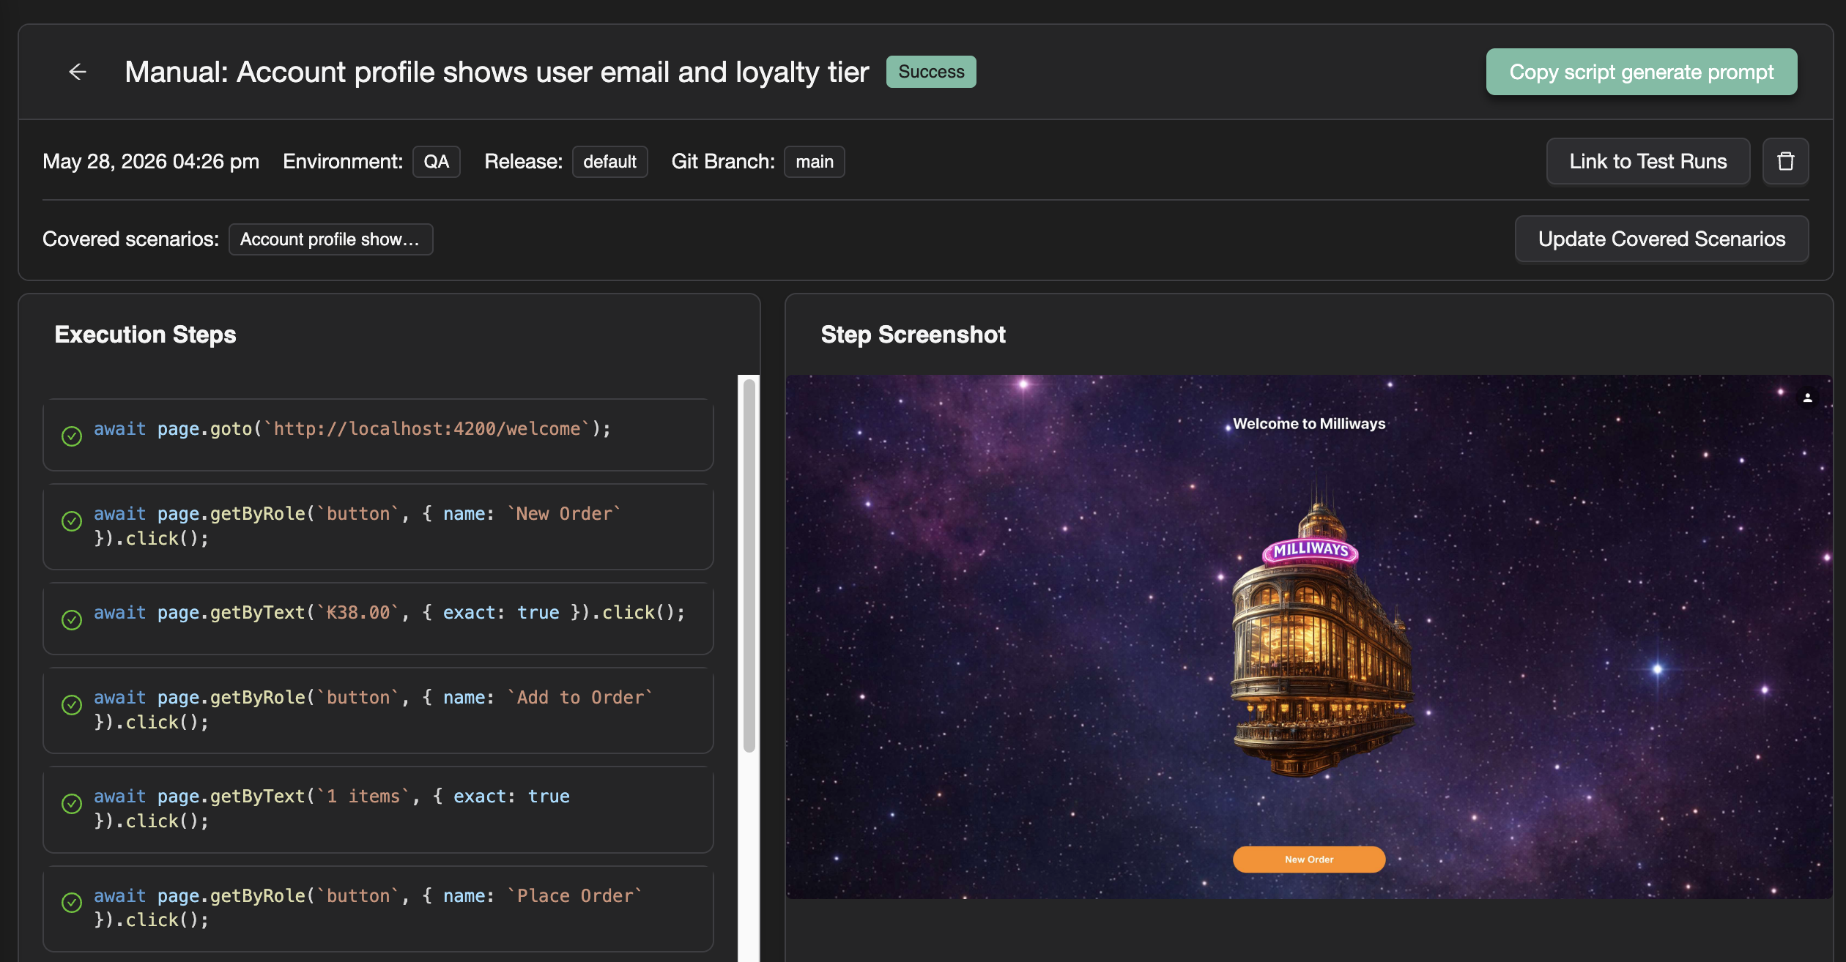Click the Milliways step screenshot image

[x=1309, y=637]
